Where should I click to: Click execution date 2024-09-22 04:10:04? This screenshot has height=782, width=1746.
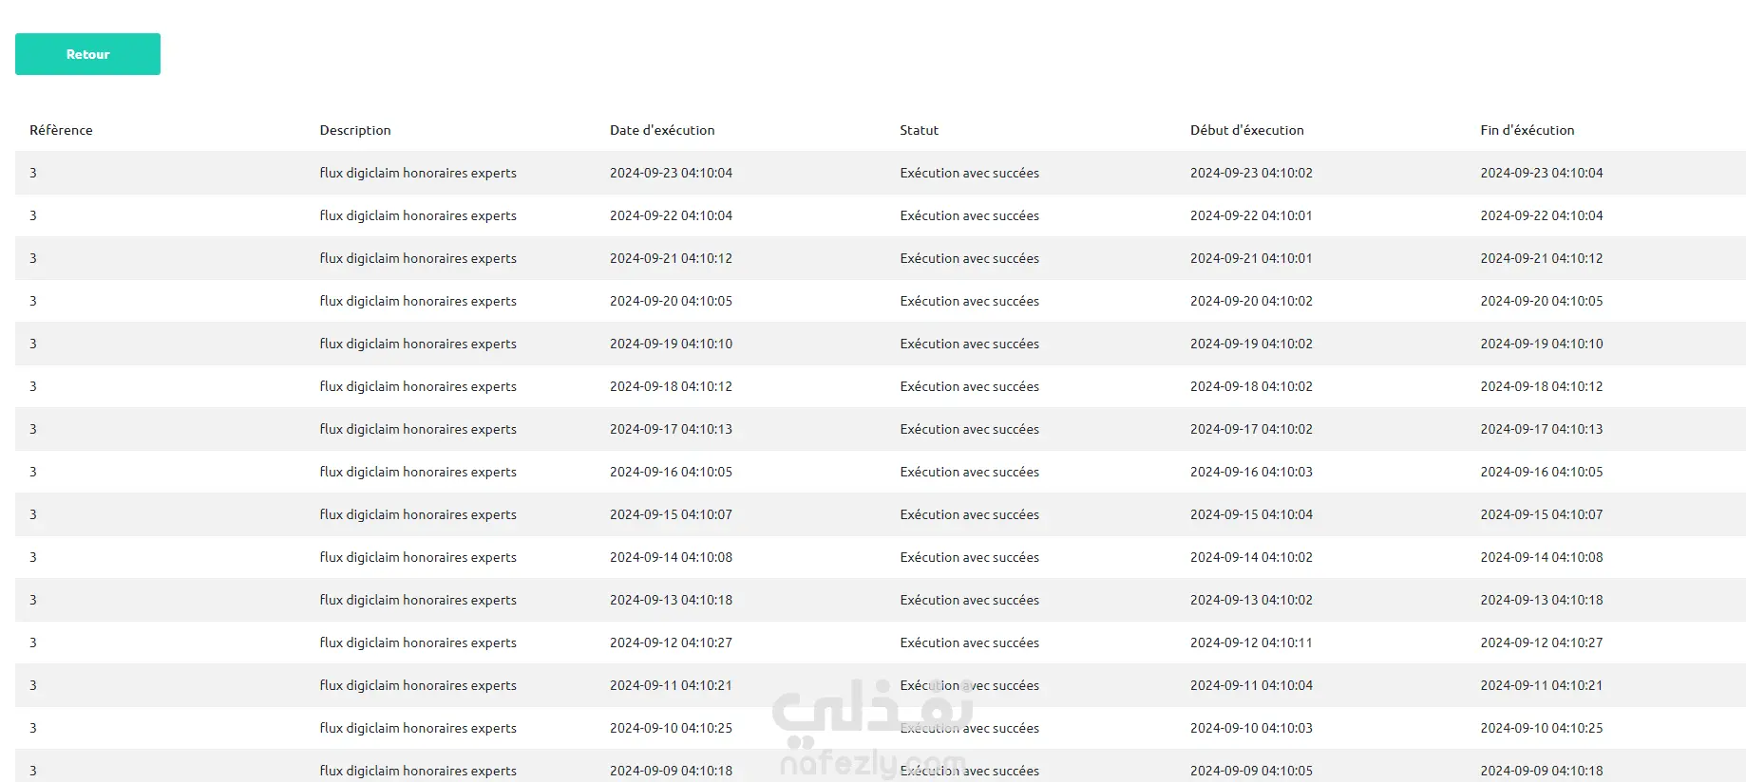pyautogui.click(x=671, y=215)
